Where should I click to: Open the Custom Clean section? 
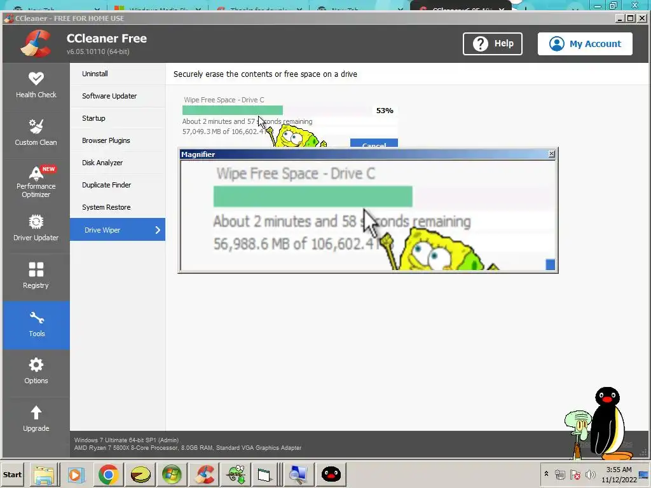[36, 133]
